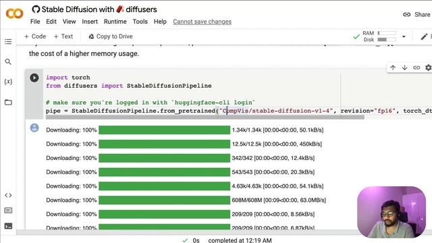Image resolution: width=432 pixels, height=243 pixels.
Task: Click the green connected checkmark
Action: point(356,36)
